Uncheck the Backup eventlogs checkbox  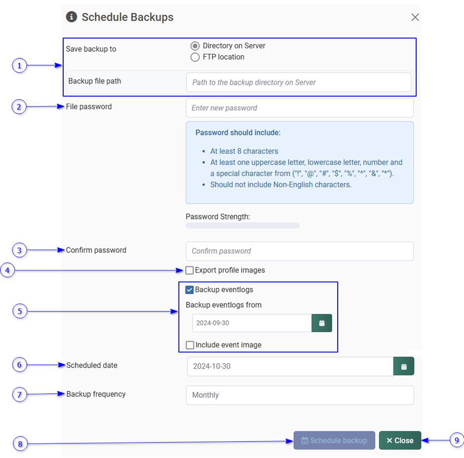click(190, 290)
